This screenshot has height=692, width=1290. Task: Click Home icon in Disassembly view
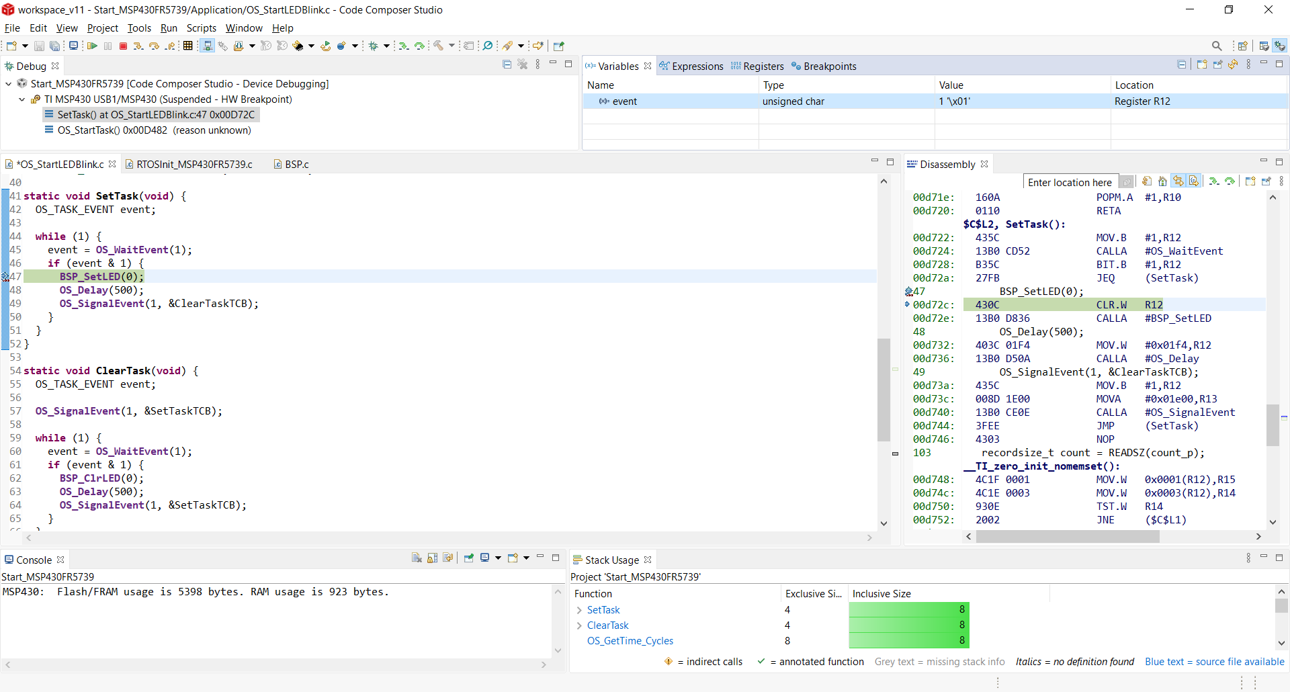pyautogui.click(x=1162, y=181)
